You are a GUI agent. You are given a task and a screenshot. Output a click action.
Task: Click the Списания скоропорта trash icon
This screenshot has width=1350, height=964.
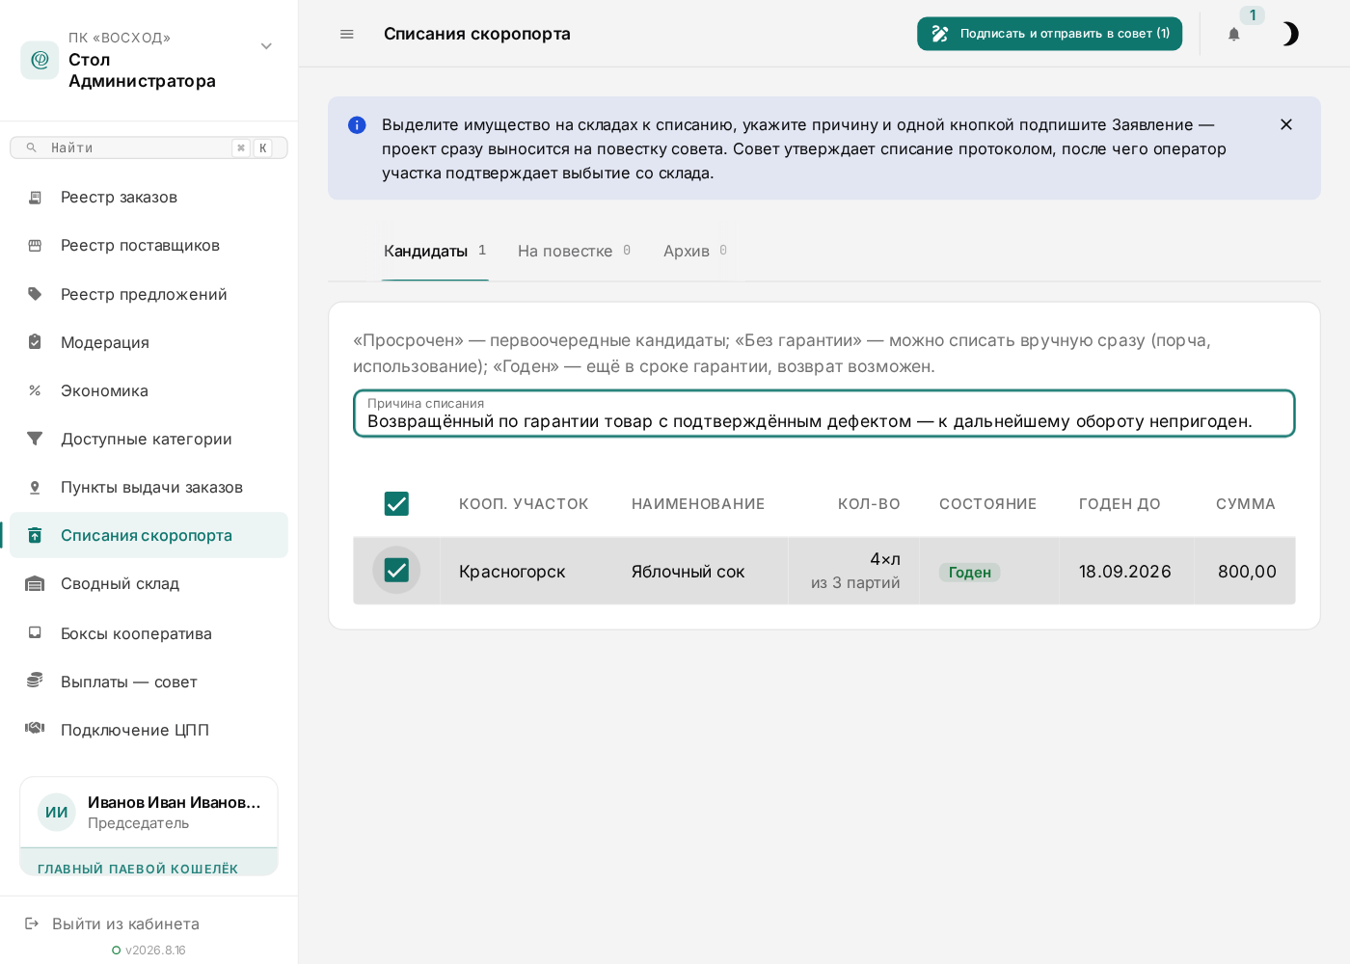point(35,535)
